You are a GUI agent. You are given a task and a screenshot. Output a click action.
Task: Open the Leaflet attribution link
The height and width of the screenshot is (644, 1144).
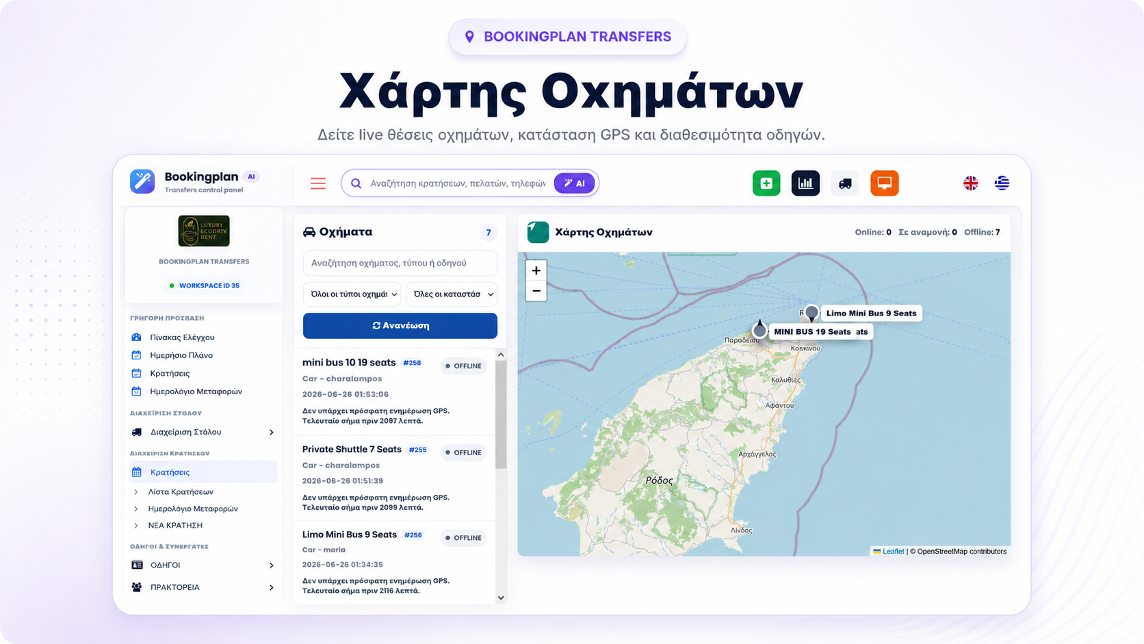click(893, 552)
